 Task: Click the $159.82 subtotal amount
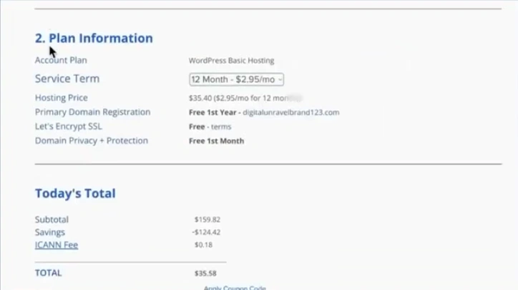tap(207, 220)
